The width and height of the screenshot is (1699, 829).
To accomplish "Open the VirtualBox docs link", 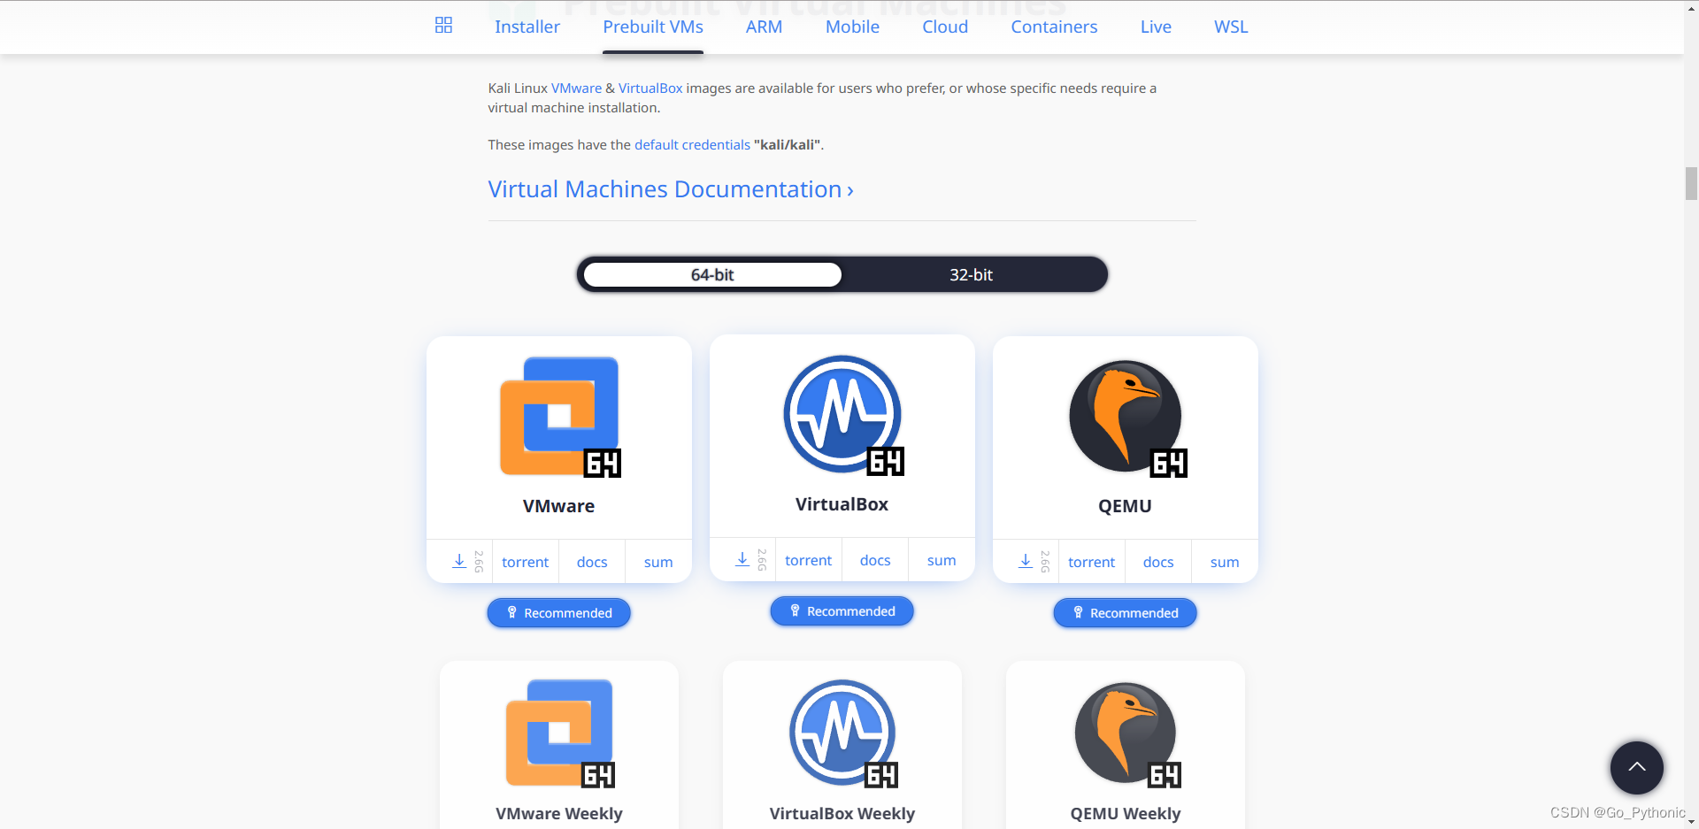I will [875, 560].
